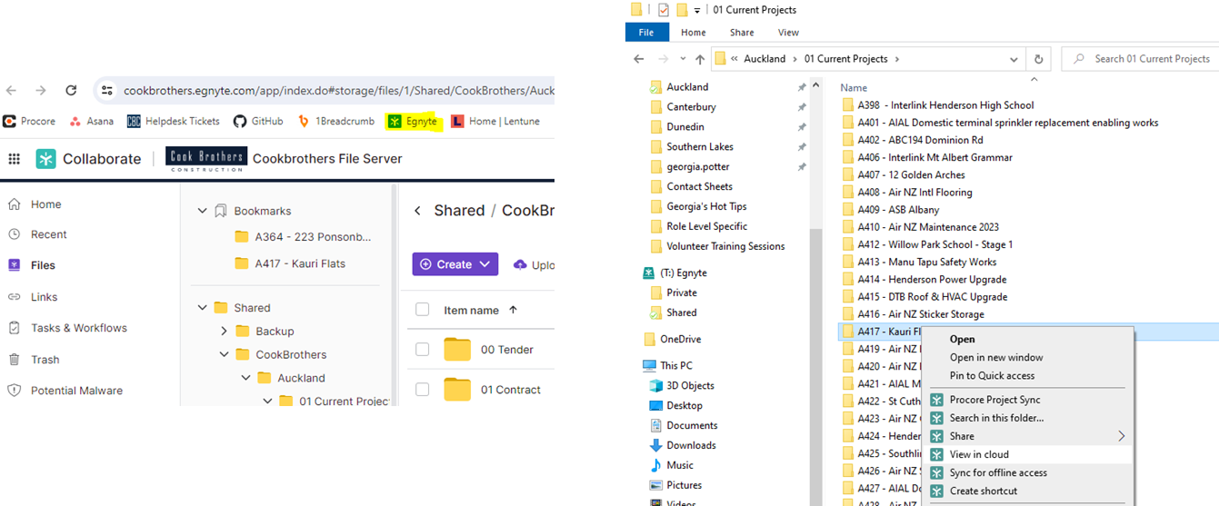Open site information icon in address bar
Viewport: 1219px width, 506px height.
point(107,91)
